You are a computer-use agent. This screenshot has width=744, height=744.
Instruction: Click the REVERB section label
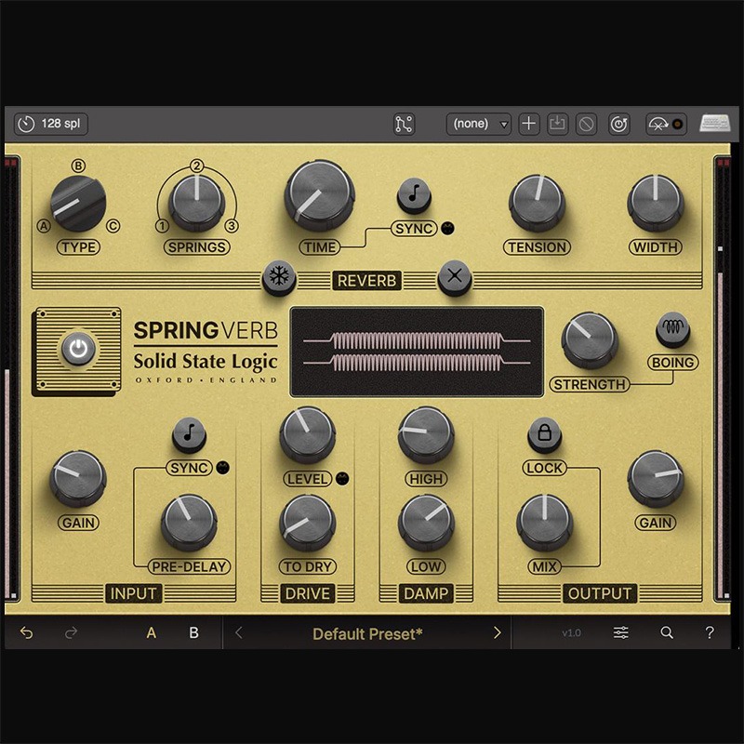pyautogui.click(x=366, y=281)
